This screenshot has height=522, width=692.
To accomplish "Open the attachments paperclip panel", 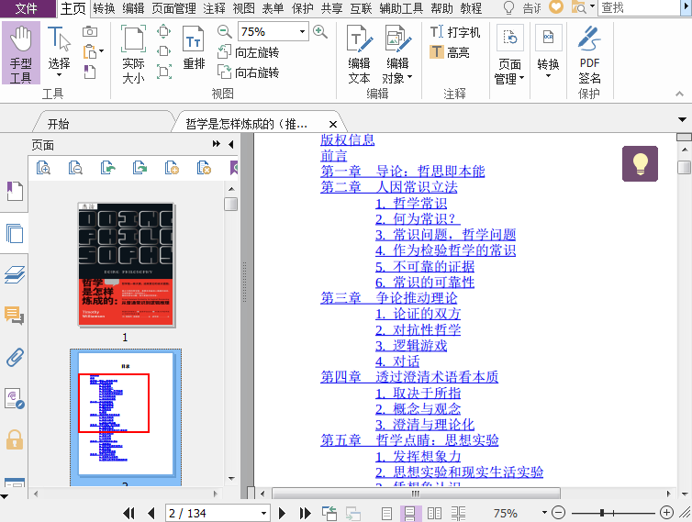I will (14, 357).
